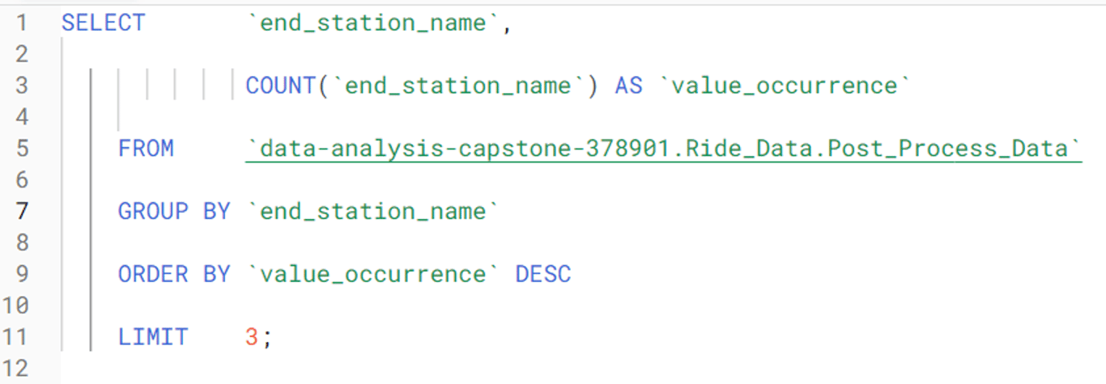Click the ORDER BY keyword
1106x384 pixels.
174,275
